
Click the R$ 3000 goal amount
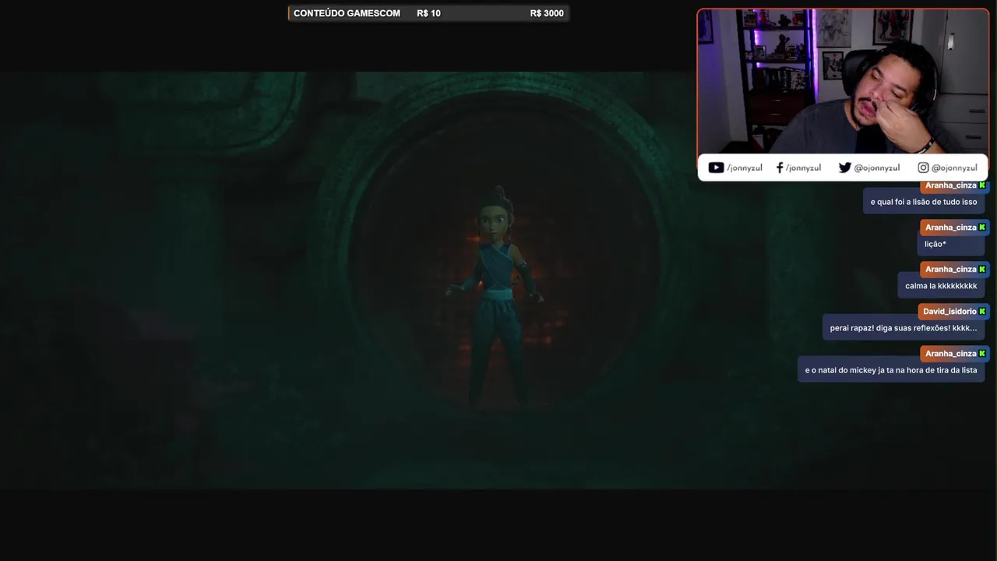coord(547,13)
